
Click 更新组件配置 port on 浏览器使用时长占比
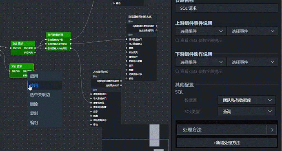(127, 61)
